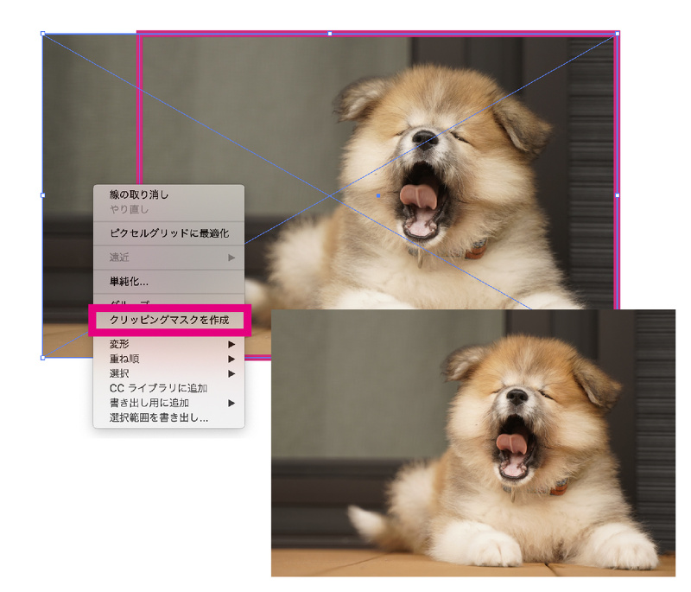
Task: Expand the 重ね順 submenu arrow
Action: (231, 359)
